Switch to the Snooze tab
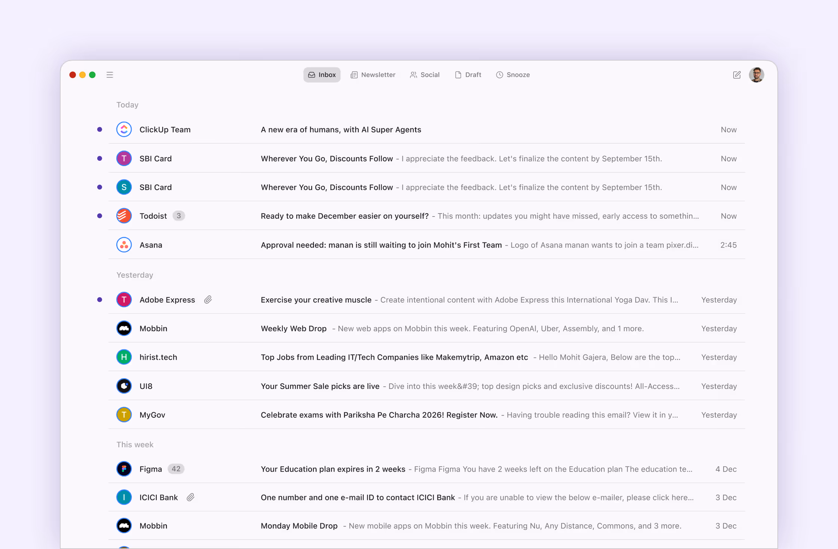The width and height of the screenshot is (838, 549). (513, 75)
